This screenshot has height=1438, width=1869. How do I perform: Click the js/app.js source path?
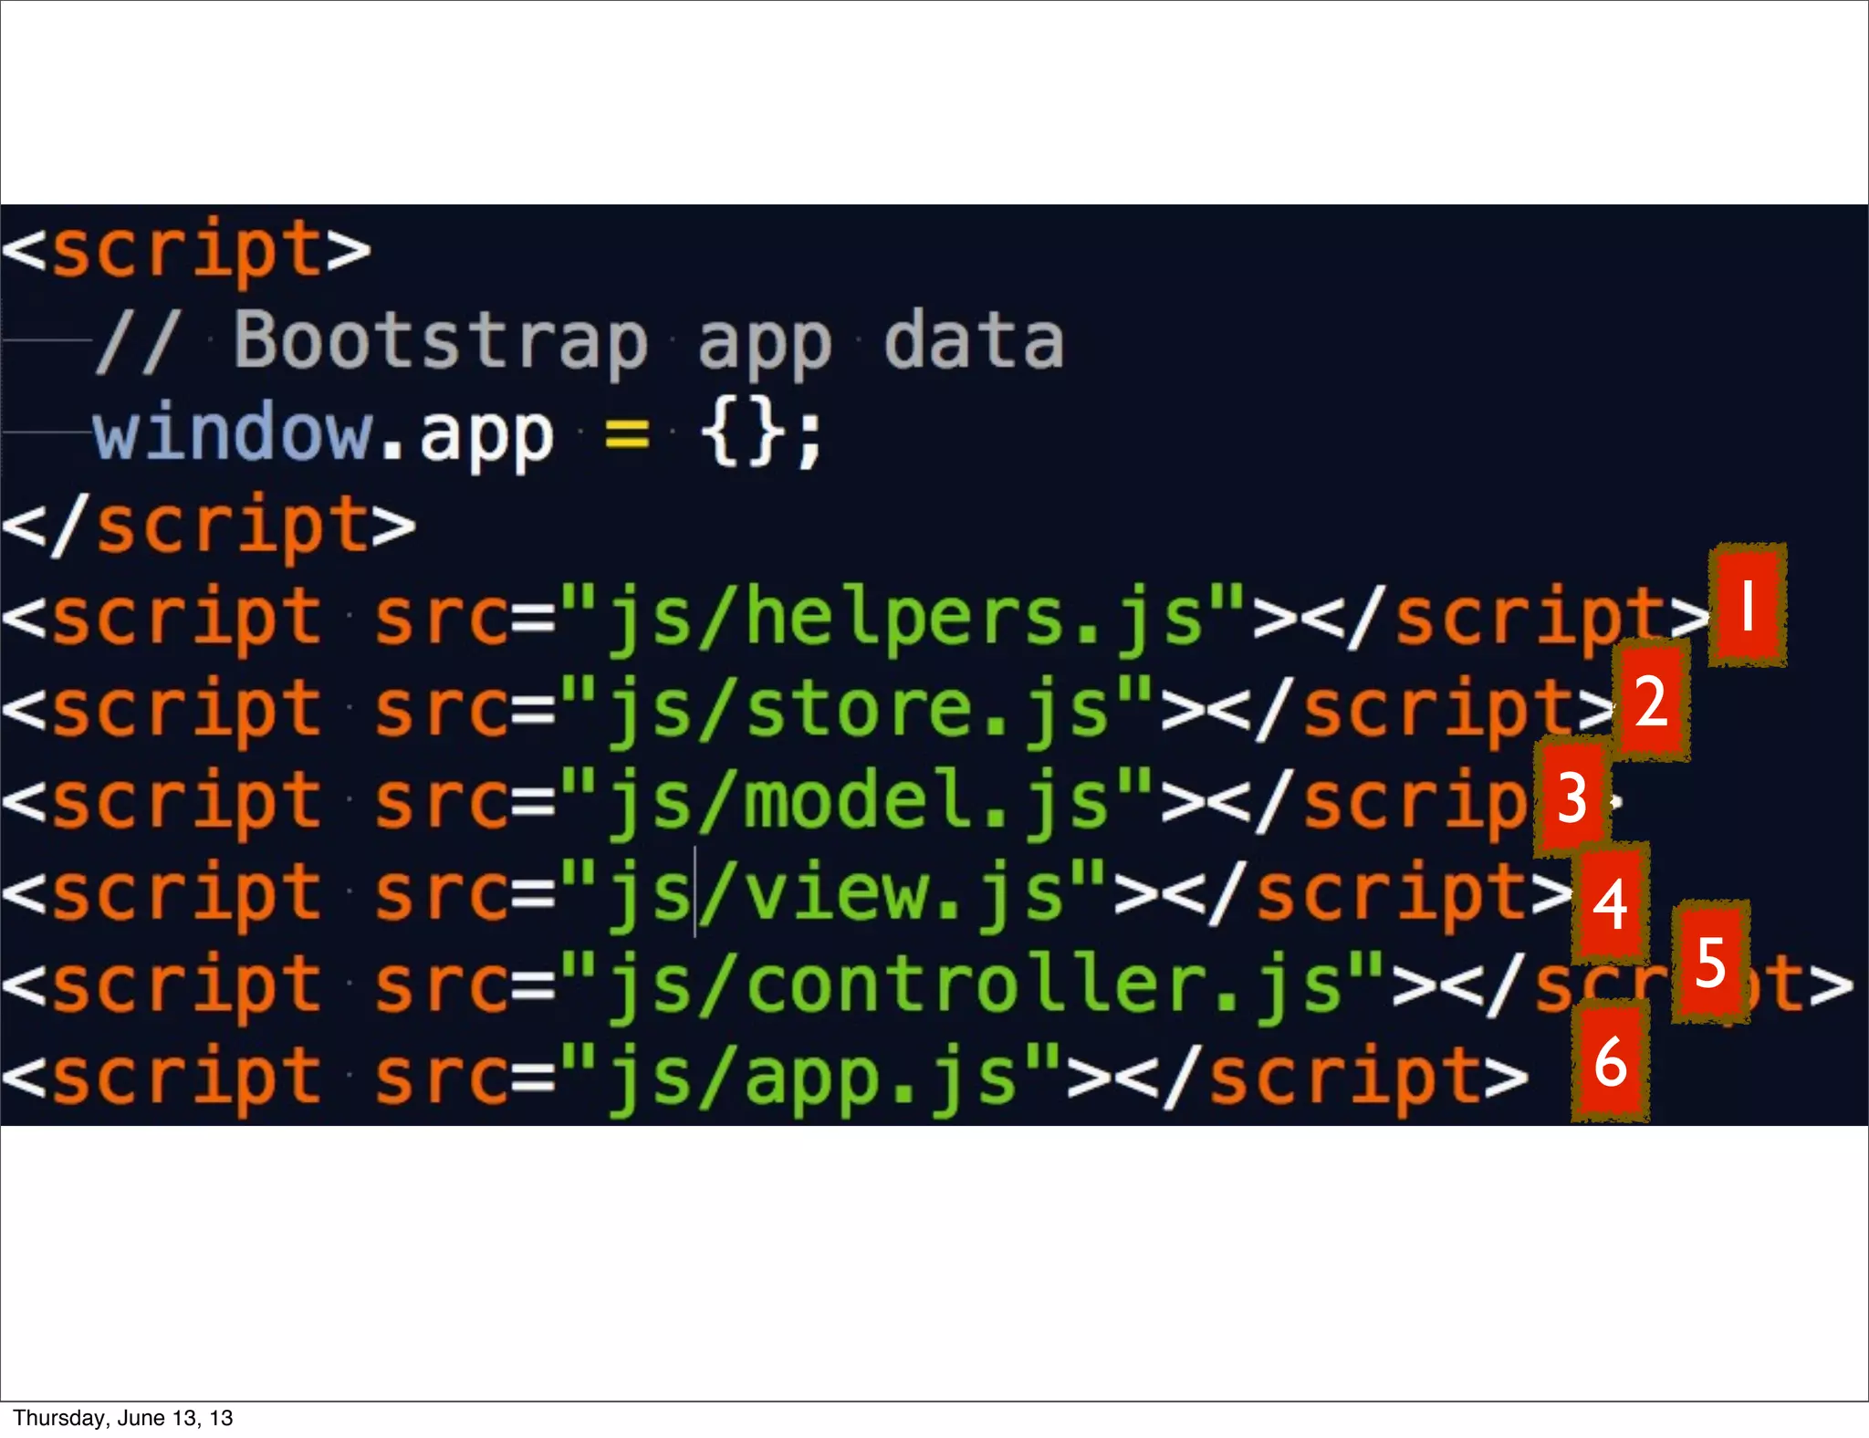click(810, 1078)
